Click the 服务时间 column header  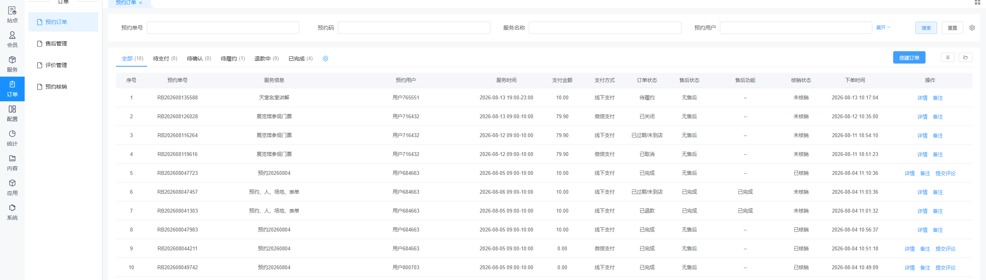pos(506,80)
